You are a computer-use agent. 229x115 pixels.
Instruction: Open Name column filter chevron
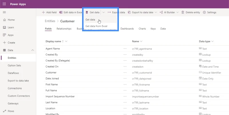(x=141, y=41)
